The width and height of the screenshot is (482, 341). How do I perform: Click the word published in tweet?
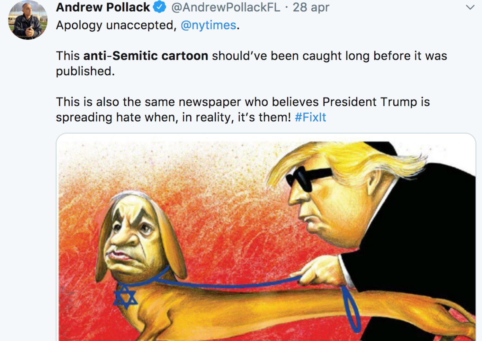[85, 71]
